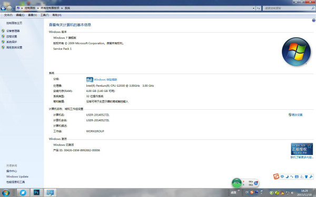Open Windows Update link
Viewport: 316px width, 197px height.
click(17, 177)
